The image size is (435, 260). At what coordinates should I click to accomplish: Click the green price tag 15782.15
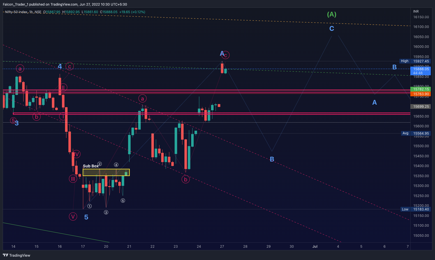point(421,89)
